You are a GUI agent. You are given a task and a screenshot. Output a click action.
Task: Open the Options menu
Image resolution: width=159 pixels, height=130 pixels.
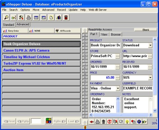tap(25, 10)
